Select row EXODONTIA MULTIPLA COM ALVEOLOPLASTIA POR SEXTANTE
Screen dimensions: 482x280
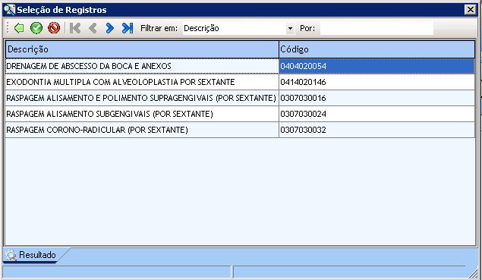click(x=142, y=82)
